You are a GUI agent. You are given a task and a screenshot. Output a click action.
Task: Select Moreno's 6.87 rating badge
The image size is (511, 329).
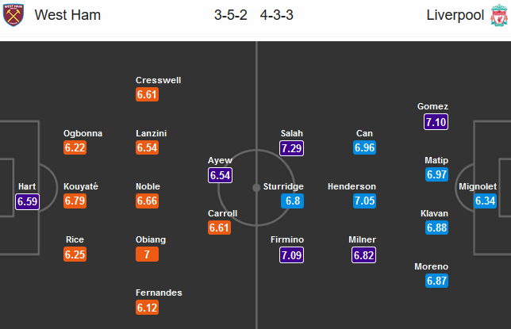[436, 281]
